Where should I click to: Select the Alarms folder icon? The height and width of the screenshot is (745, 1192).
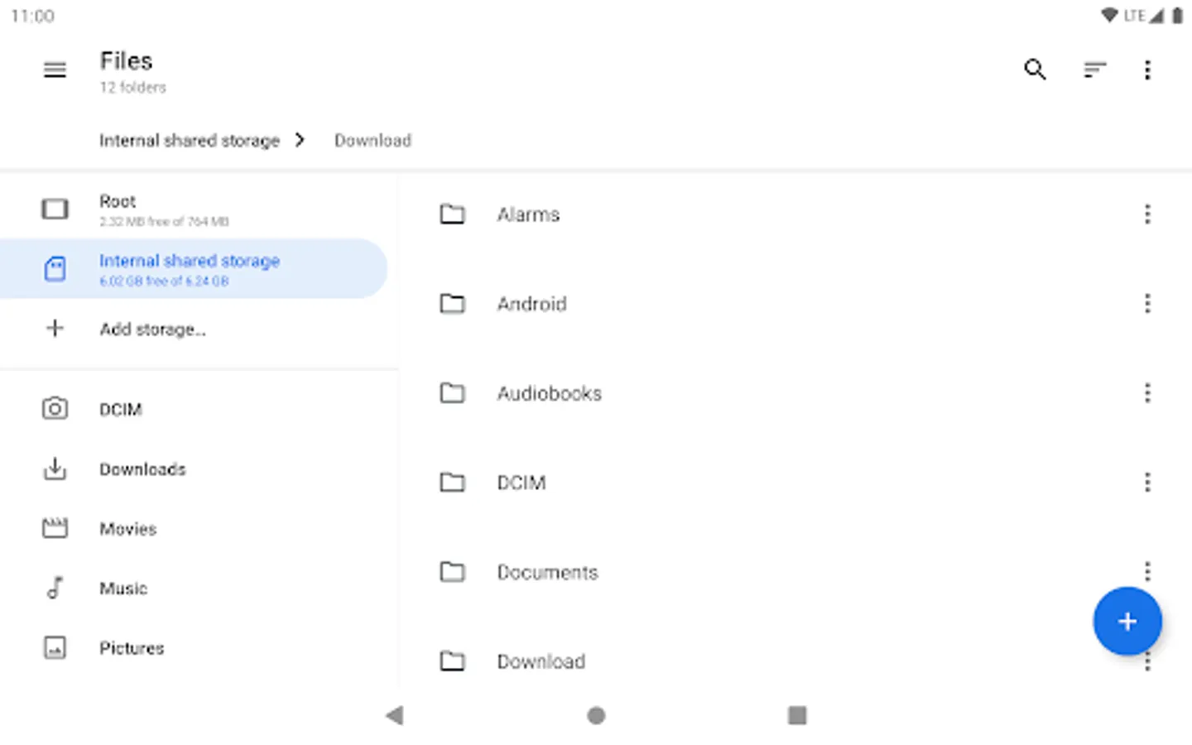(452, 214)
